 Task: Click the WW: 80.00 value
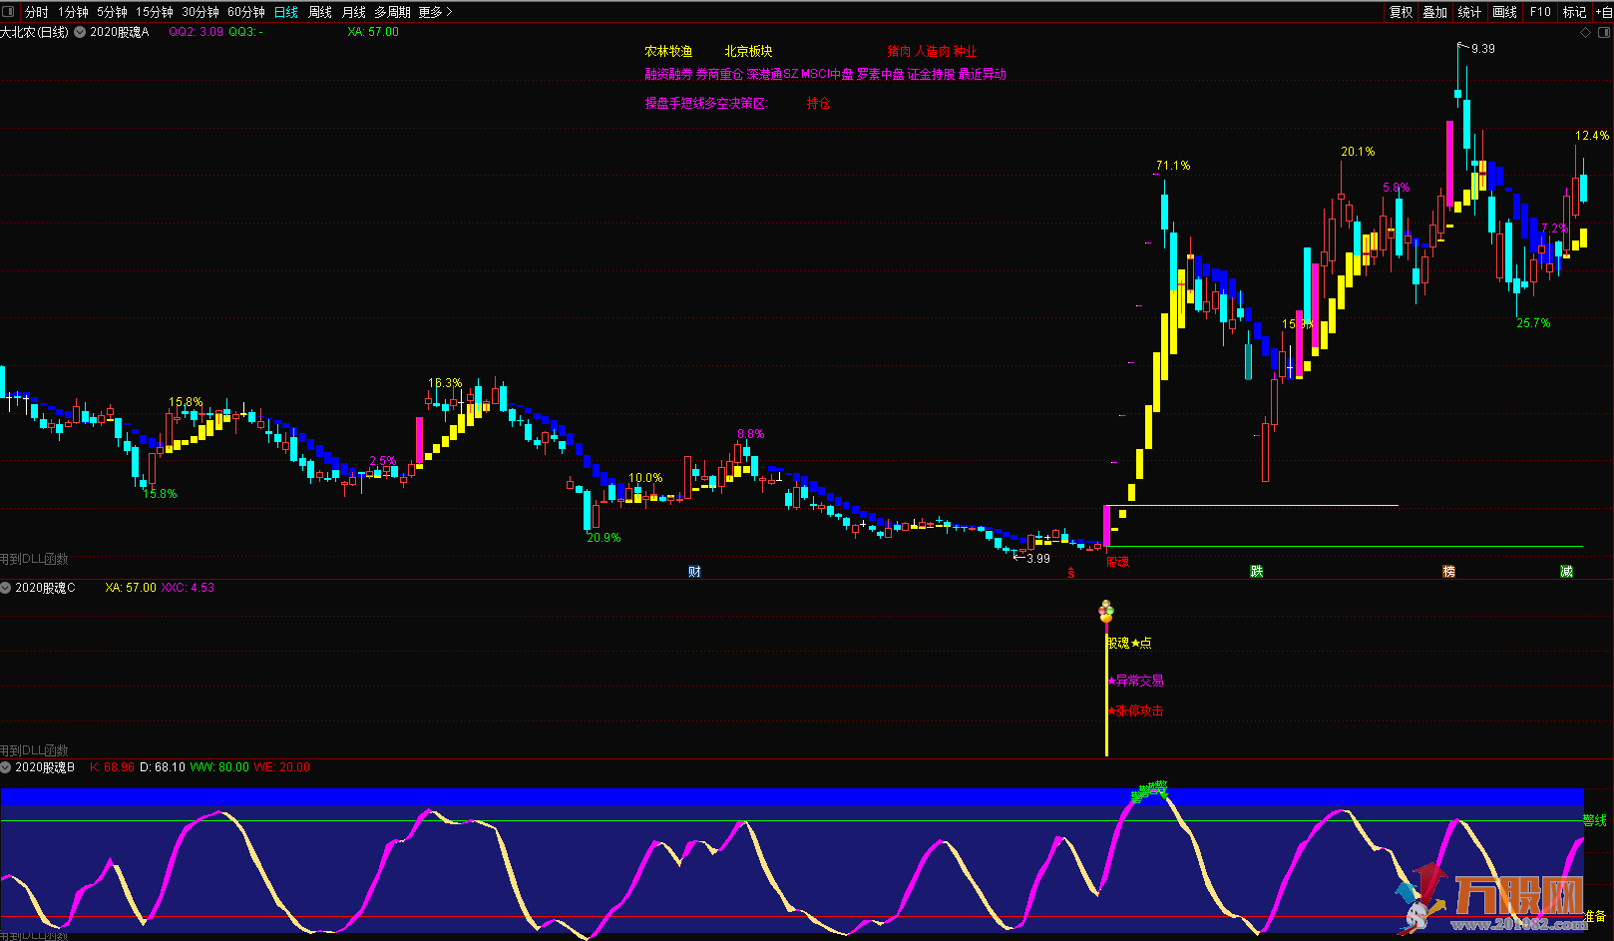point(219,767)
